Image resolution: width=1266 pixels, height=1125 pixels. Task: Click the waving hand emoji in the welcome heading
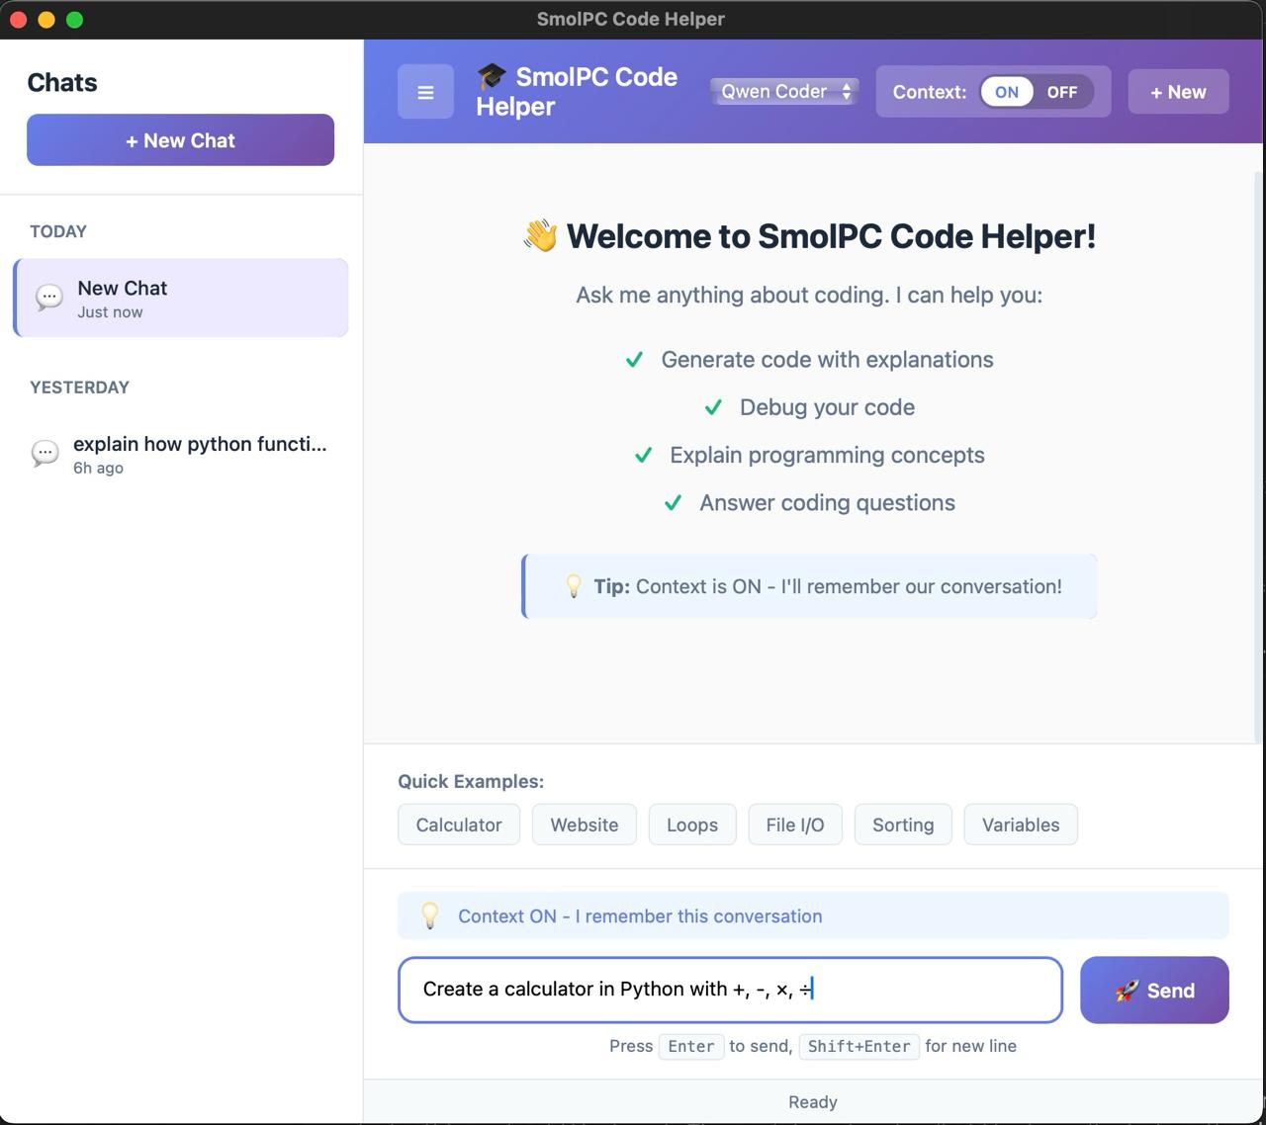[541, 236]
